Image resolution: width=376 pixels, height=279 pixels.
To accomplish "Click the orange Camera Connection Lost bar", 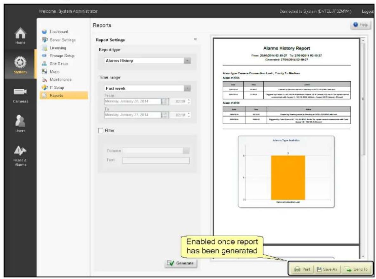I will pyautogui.click(x=288, y=177).
